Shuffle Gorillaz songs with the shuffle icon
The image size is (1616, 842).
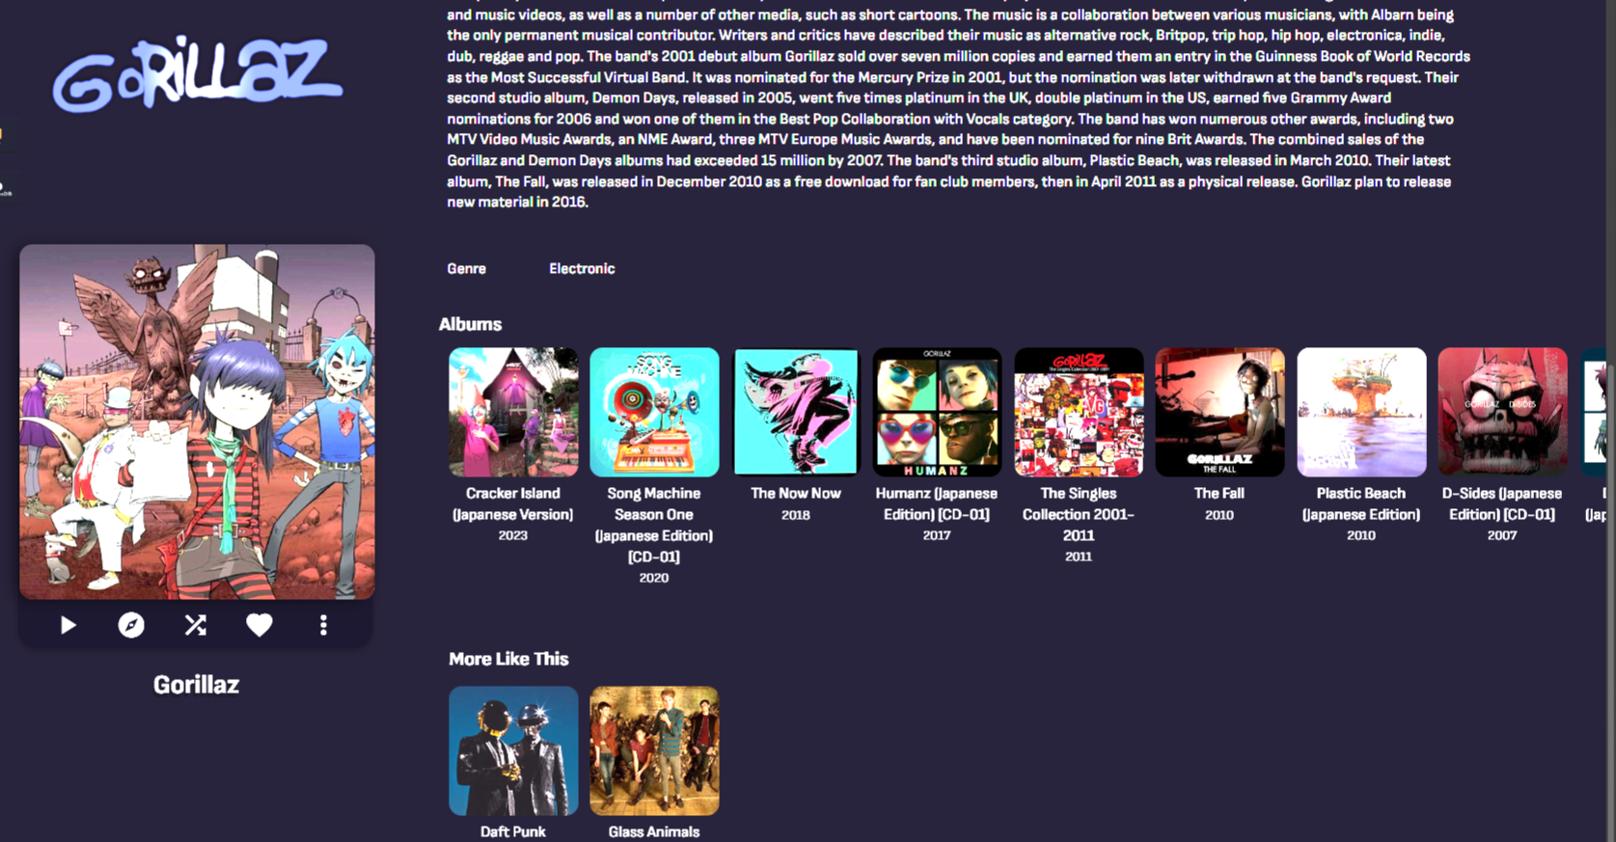(196, 625)
